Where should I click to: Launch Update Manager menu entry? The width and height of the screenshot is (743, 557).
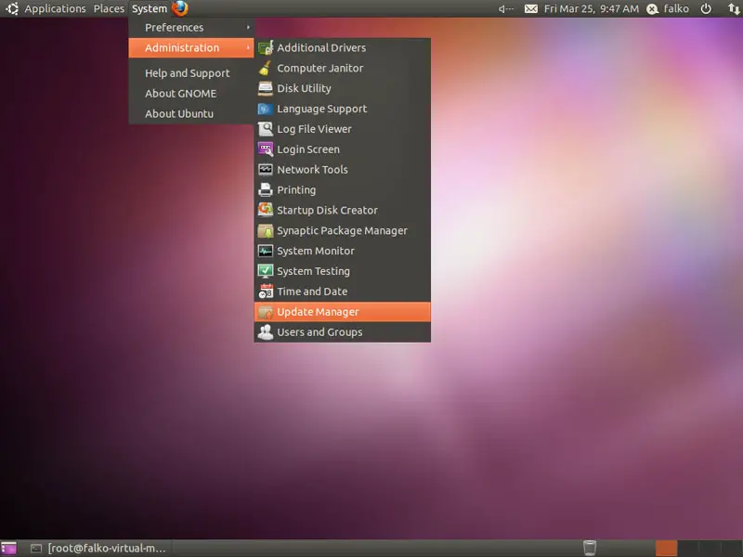tap(343, 312)
